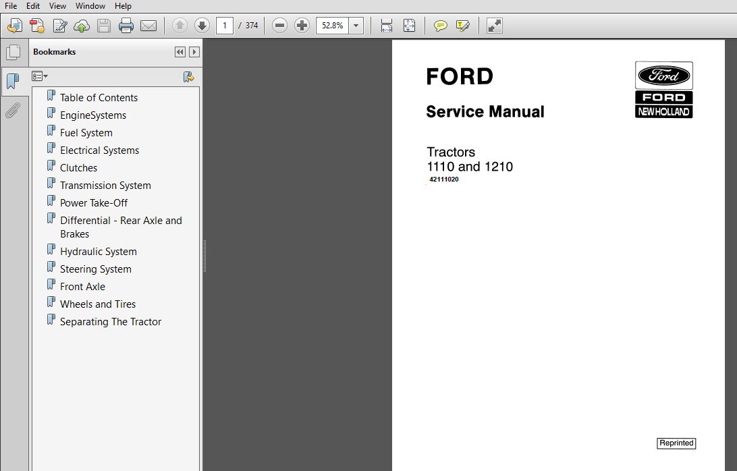
Task: Open the Separating The Tractor bookmark
Action: (x=111, y=321)
